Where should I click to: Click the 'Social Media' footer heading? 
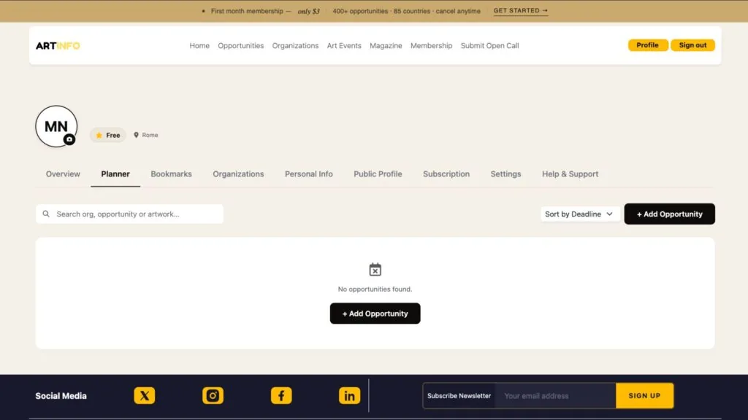[x=61, y=396]
